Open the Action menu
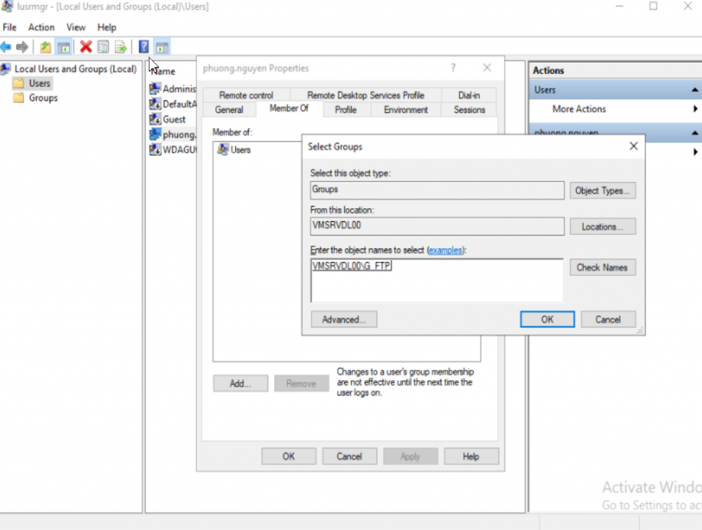This screenshot has height=530, width=702. (x=41, y=27)
